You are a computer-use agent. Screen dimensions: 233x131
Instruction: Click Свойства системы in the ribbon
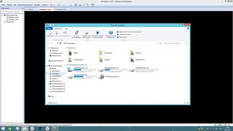(124, 35)
